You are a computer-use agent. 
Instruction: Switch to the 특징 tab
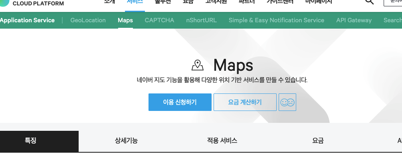click(x=39, y=141)
